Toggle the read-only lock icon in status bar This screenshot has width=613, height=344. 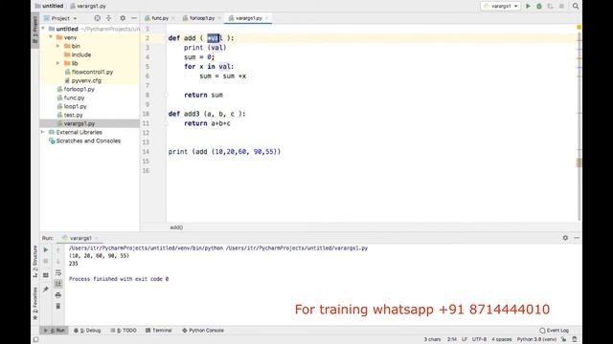(564, 339)
